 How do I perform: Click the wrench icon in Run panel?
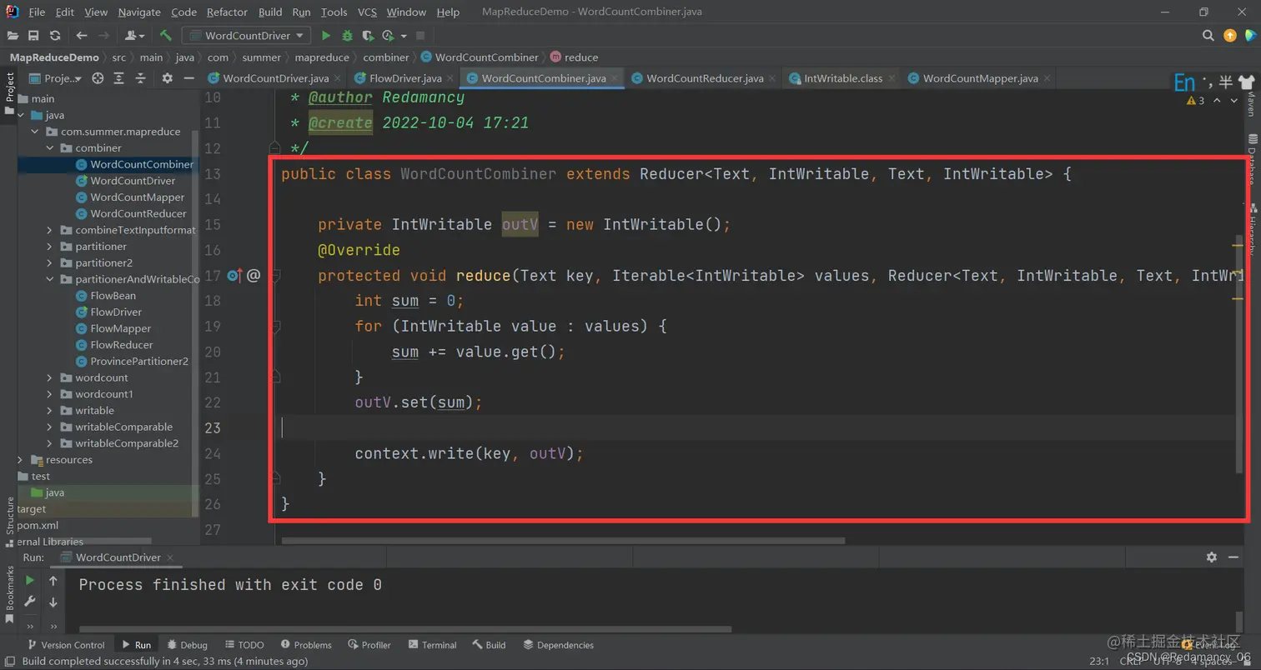pos(30,602)
